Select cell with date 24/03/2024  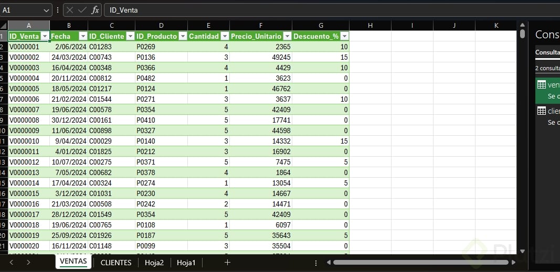[x=69, y=58]
